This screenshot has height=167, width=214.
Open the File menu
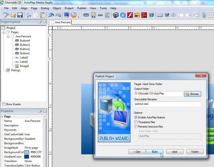[6, 8]
